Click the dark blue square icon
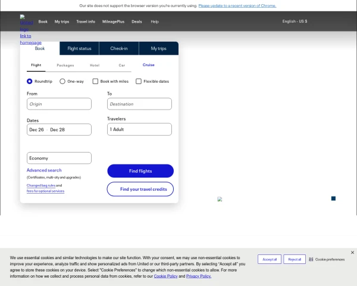Image resolution: width=357 pixels, height=286 pixels. [x=333, y=198]
